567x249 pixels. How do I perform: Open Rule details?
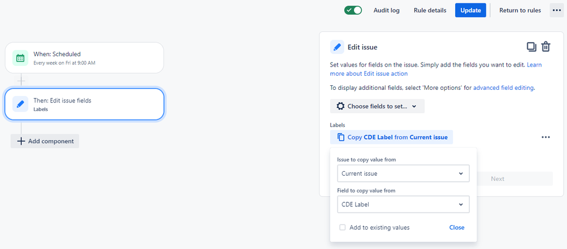click(430, 10)
